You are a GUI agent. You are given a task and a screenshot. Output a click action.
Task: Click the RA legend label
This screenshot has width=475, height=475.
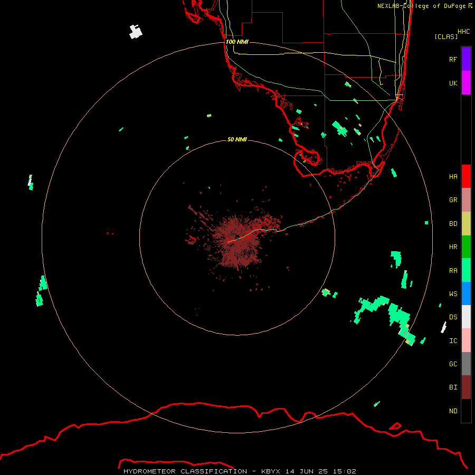[453, 271]
